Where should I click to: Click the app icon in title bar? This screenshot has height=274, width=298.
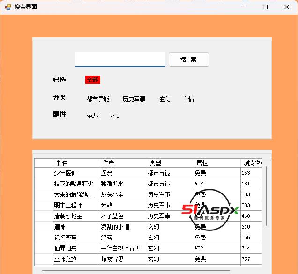point(7,7)
